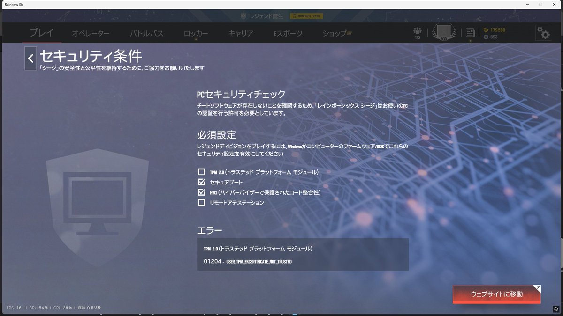Viewport: 563px width, 316px height.
Task: Click the 遅延 0ミリ秒 latency readout
Action: [89, 308]
